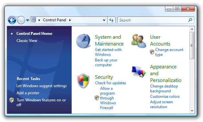Open the address bar history dropdown
This screenshot has width=203, height=122.
point(104,20)
